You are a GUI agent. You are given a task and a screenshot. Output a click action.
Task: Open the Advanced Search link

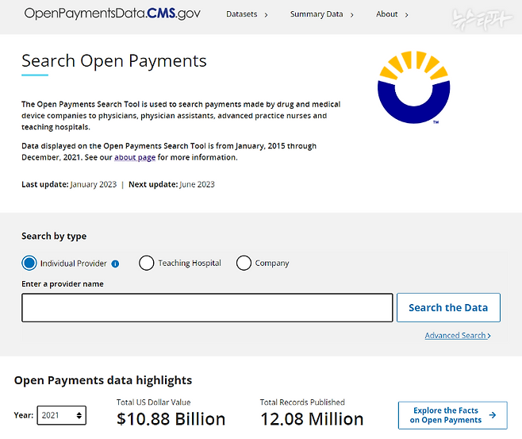coord(455,336)
